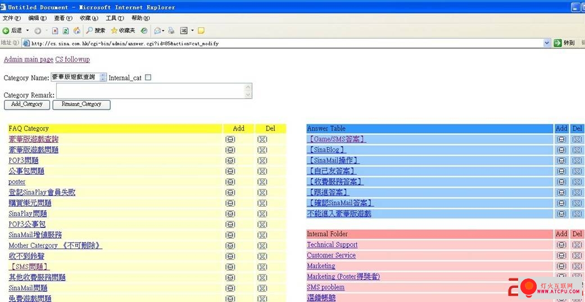Click the Add_Category button
Image resolution: width=585 pixels, height=302 pixels.
click(x=27, y=105)
